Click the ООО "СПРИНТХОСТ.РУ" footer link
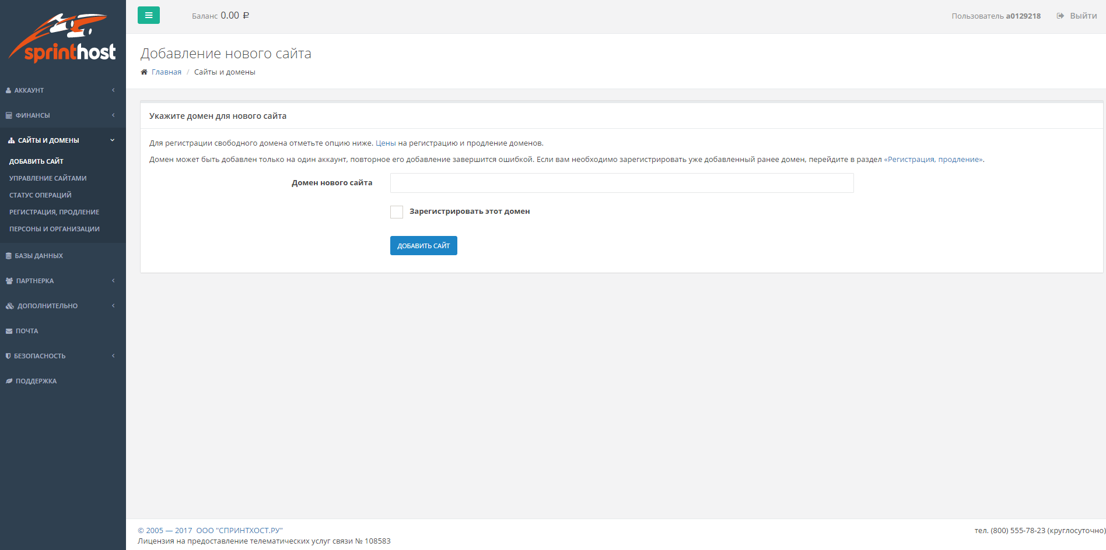 [x=239, y=531]
